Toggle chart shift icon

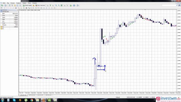click(67, 5)
